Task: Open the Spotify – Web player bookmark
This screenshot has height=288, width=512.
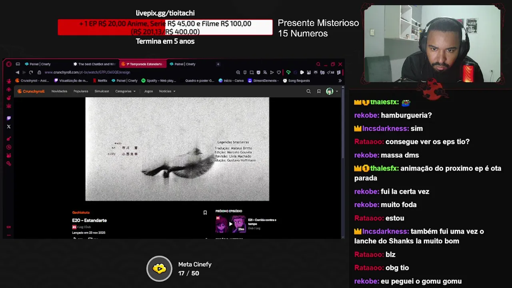Action: tap(159, 80)
